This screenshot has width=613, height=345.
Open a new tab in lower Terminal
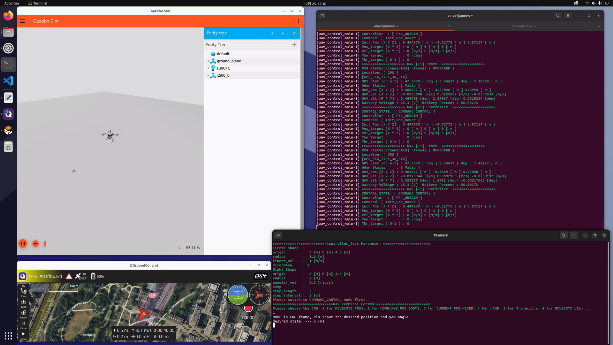pyautogui.click(x=278, y=235)
